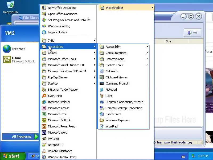Image resolution: width=213 pixels, height=160 pixels.
Task: Click the Command Prompt icon
Action: click(x=102, y=83)
